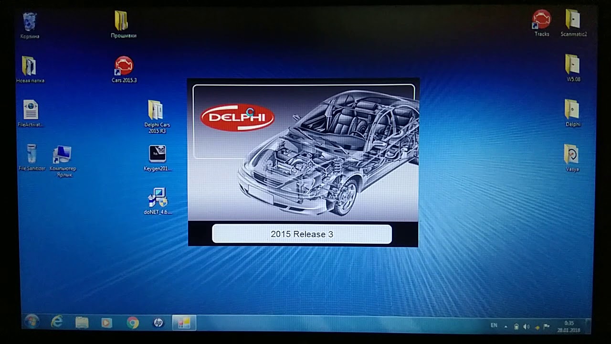The image size is (611, 344).
Task: Click the 2015 Release 3 label
Action: coord(302,234)
